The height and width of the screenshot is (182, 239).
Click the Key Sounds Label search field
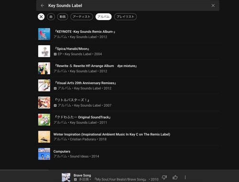tap(128, 6)
